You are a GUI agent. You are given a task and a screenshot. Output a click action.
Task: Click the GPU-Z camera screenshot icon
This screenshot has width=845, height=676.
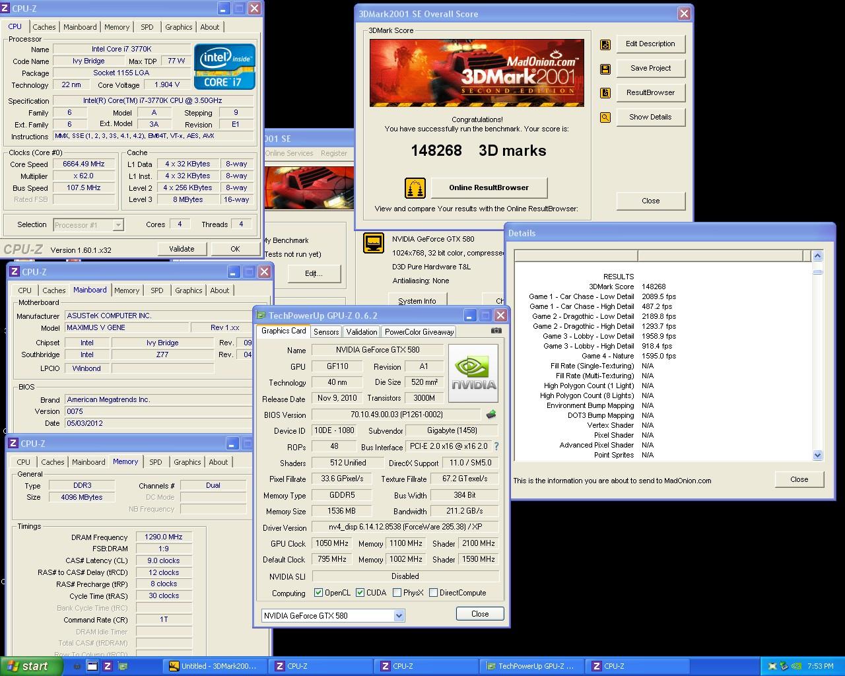(496, 331)
